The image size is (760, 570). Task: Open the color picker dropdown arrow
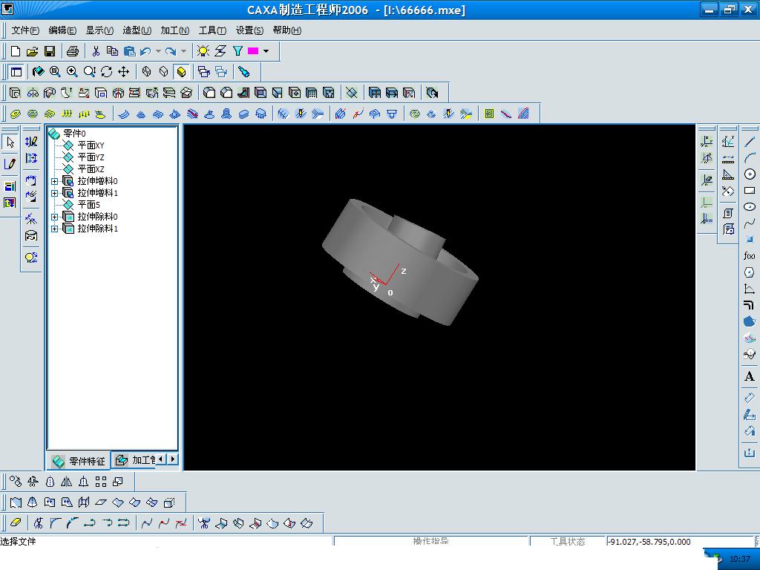pos(266,51)
